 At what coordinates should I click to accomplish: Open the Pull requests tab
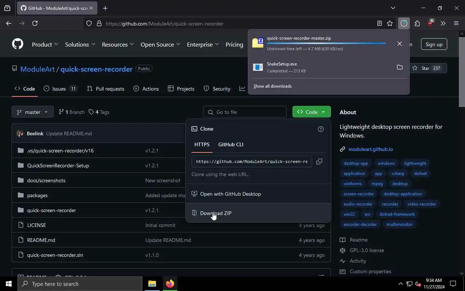(106, 89)
